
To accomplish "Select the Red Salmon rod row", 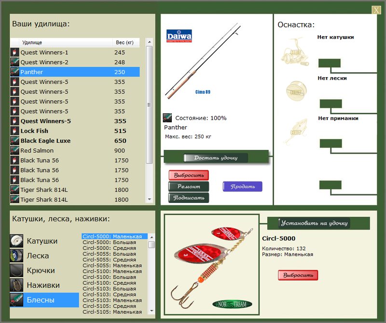I will (x=75, y=150).
